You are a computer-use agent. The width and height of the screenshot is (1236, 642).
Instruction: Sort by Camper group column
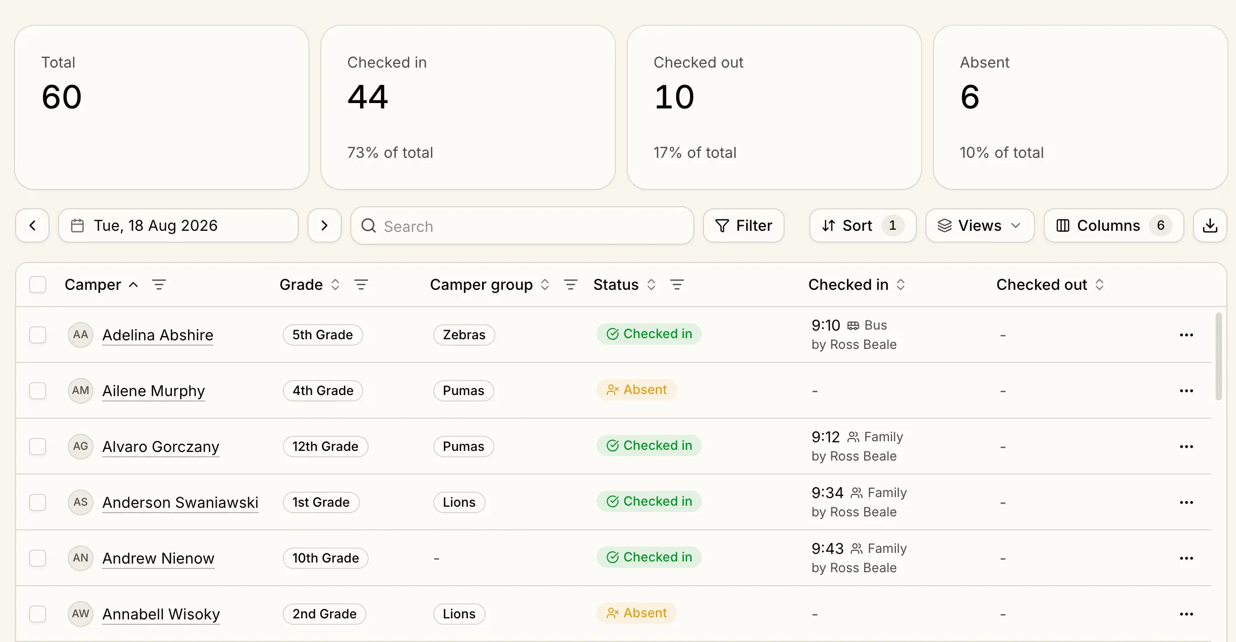click(x=490, y=284)
